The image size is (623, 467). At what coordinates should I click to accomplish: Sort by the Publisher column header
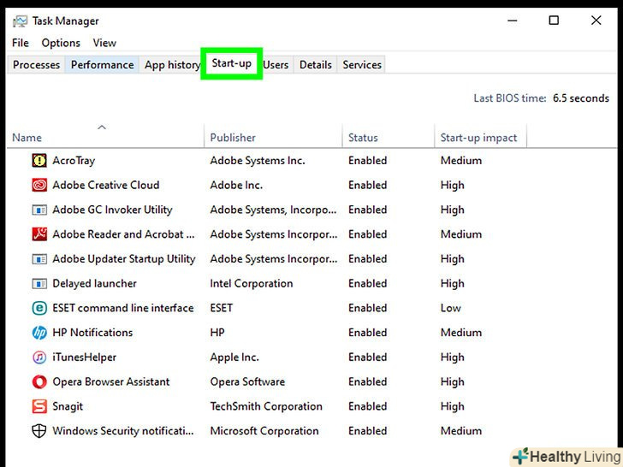click(273, 138)
